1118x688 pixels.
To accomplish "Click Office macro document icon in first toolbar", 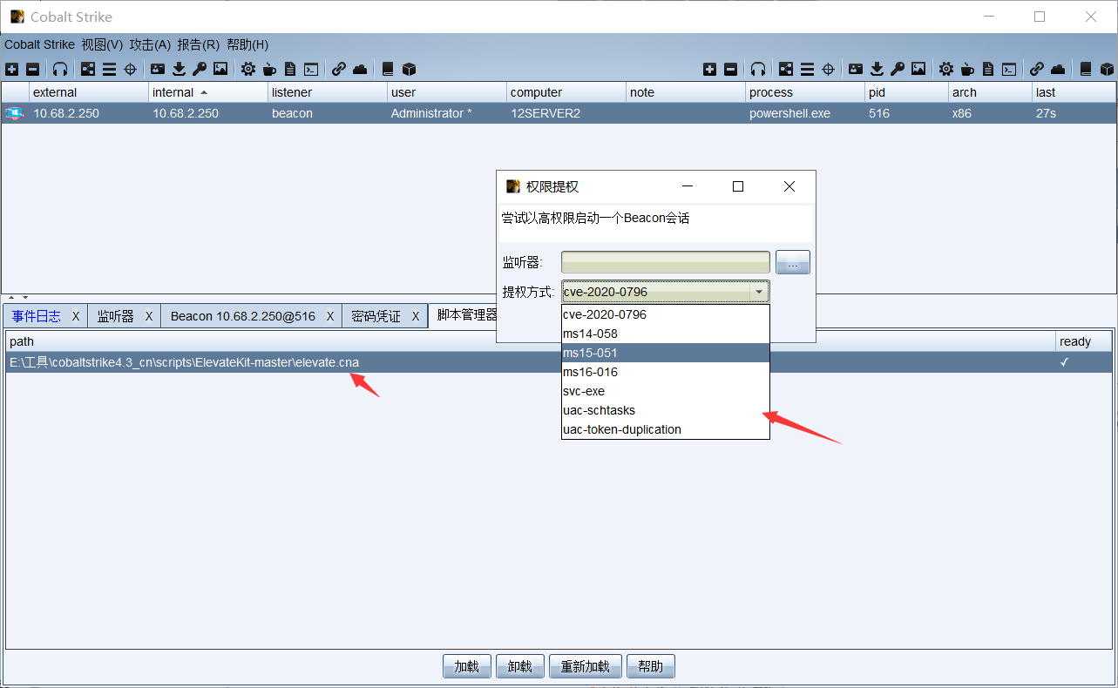I will tap(290, 69).
